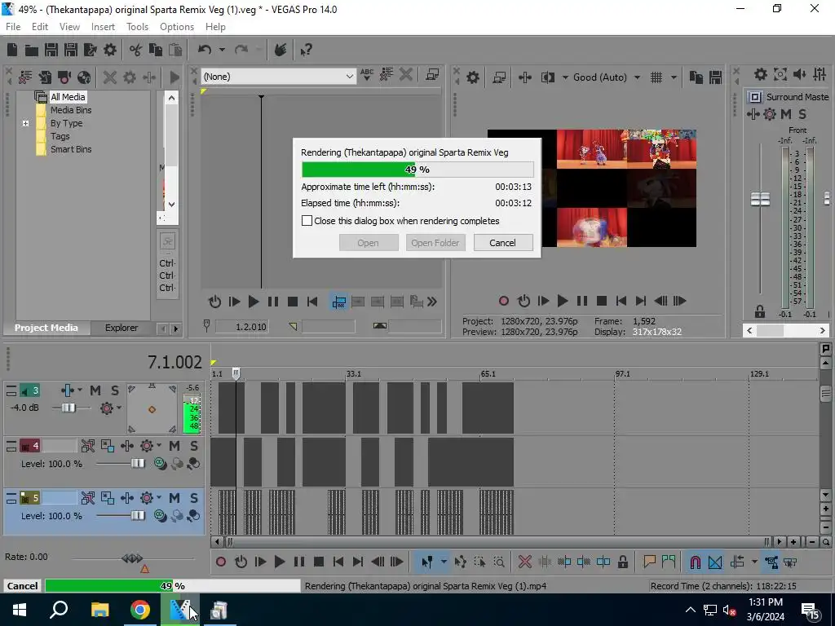
Task: Open the Tools menu
Action: pos(137,27)
